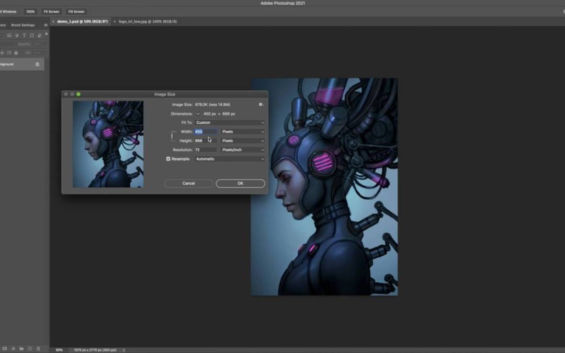The image size is (565, 353).
Task: Click the Resolution input field
Action: pos(205,150)
